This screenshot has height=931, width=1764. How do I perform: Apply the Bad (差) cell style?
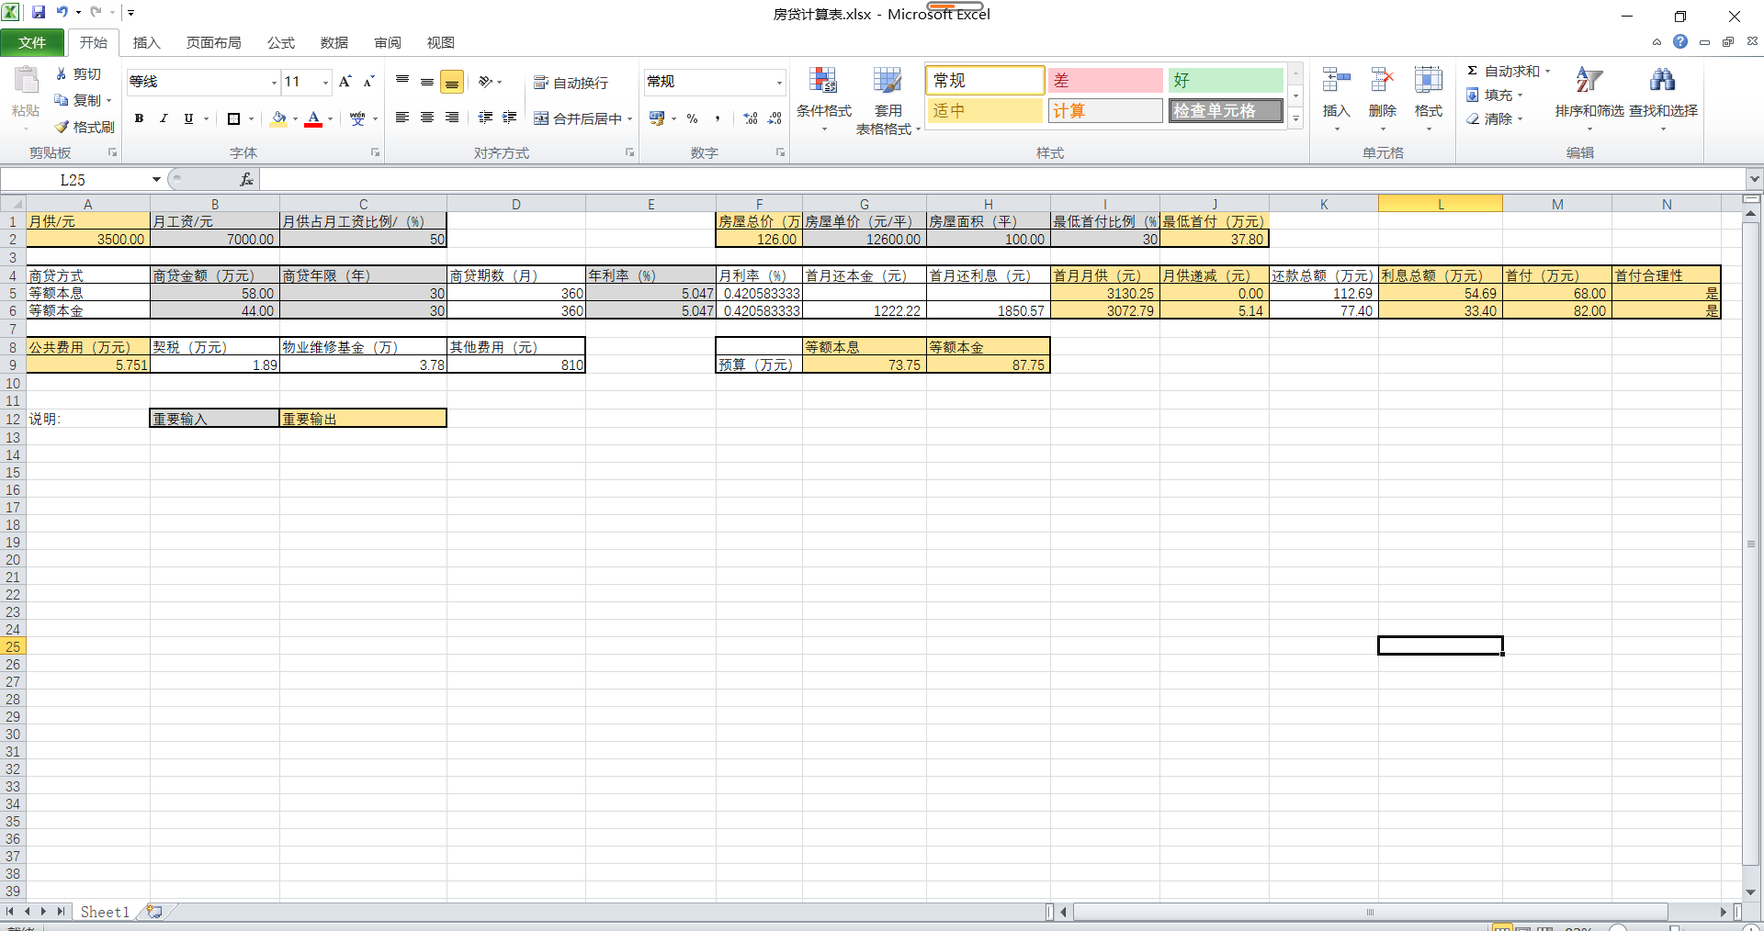click(x=1105, y=81)
